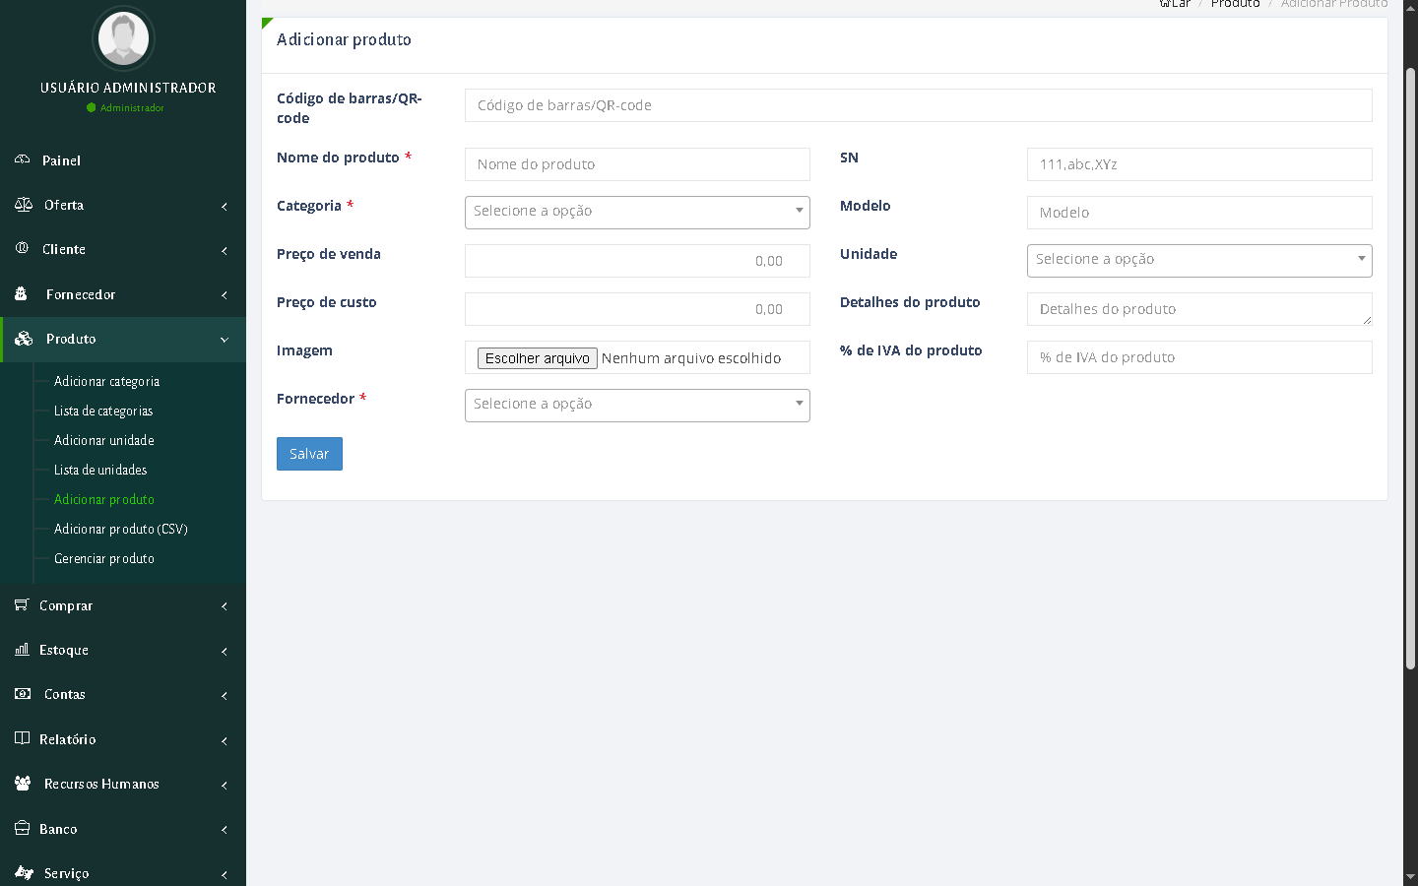The image size is (1418, 886).
Task: Click the Comprar shopping cart icon
Action: (22, 604)
